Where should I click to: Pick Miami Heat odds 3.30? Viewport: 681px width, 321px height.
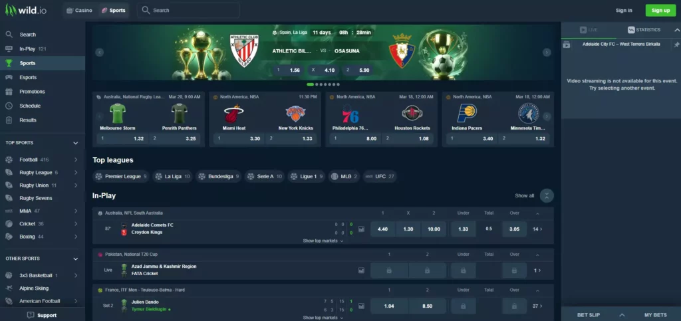(239, 139)
